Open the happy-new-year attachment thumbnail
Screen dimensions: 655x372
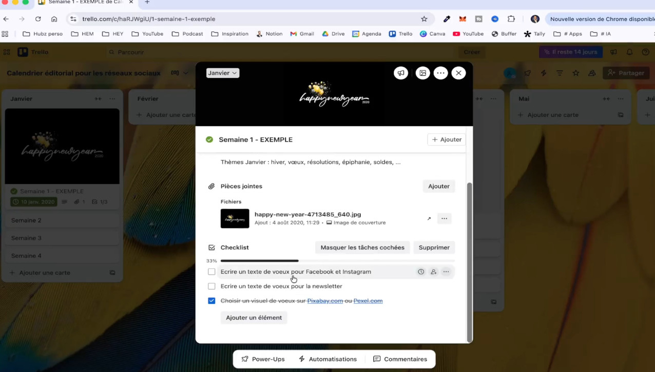pyautogui.click(x=235, y=219)
